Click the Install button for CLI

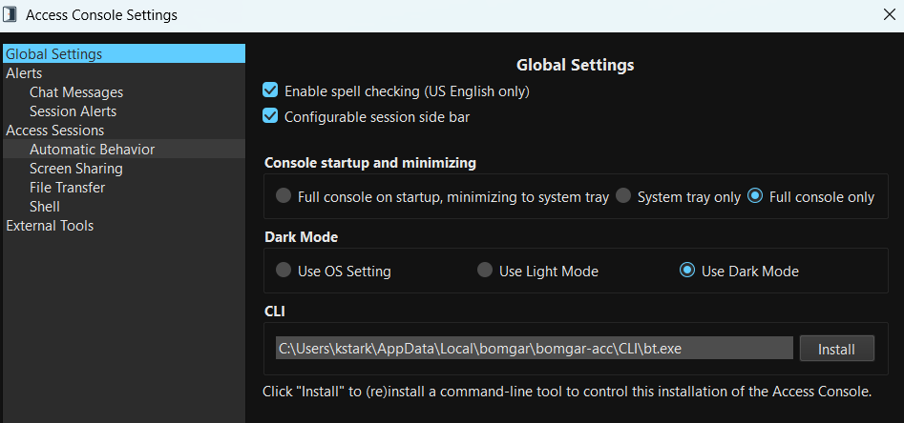(x=836, y=349)
